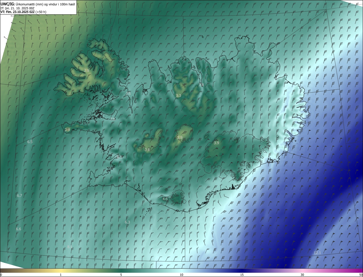The width and height of the screenshot is (363, 277).
Task: Select the 30 tick label on the color scale
Action: click(x=302, y=275)
